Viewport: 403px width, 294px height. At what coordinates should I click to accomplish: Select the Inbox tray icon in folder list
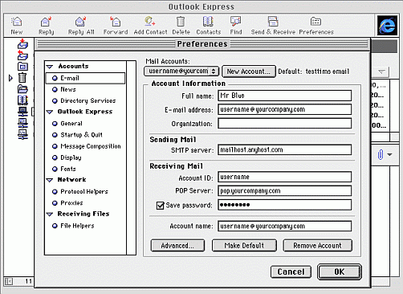pos(22,44)
